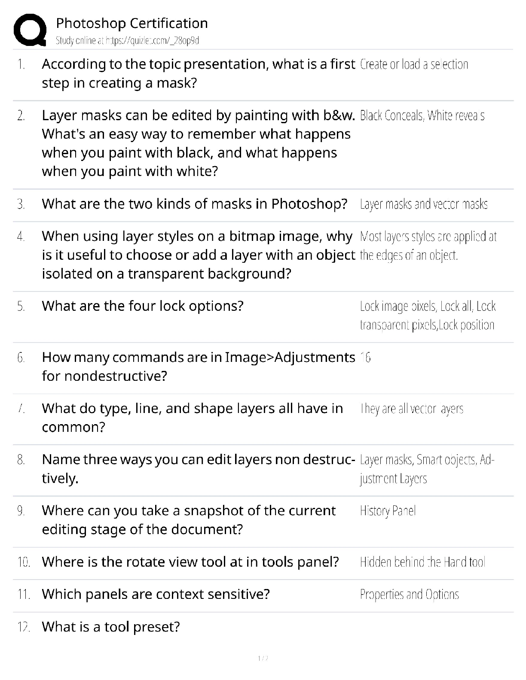The height and width of the screenshot is (680, 526).
Task: Select question 3 about two kinds of masks
Action: pyautogui.click(x=194, y=203)
